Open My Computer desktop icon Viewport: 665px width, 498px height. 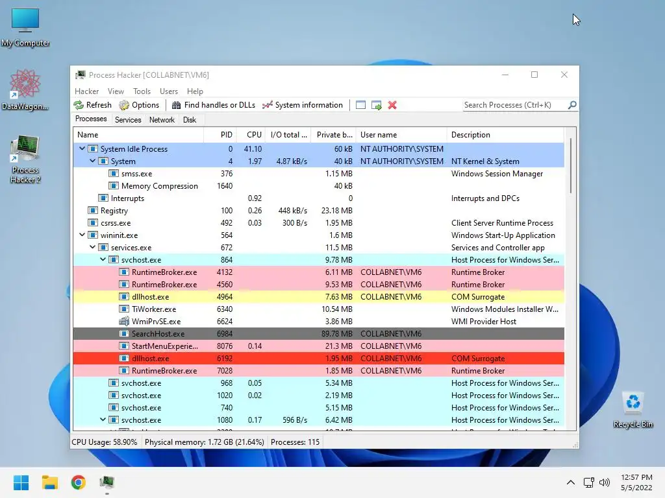pyautogui.click(x=25, y=27)
